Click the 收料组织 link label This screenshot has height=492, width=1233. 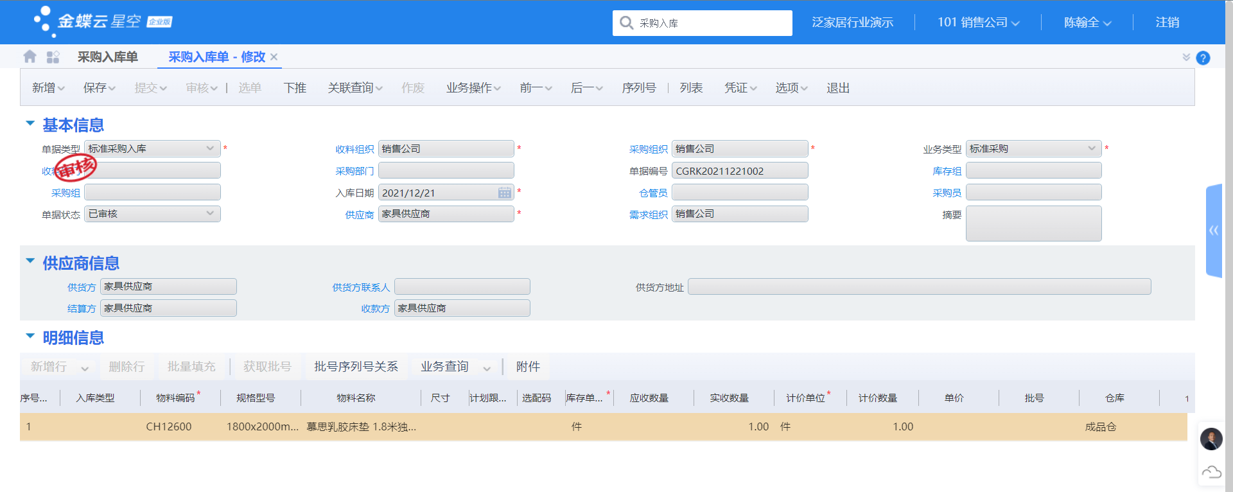point(354,149)
